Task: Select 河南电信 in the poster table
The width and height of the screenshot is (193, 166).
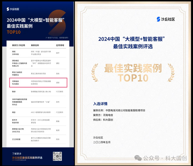Action: pos(15,81)
